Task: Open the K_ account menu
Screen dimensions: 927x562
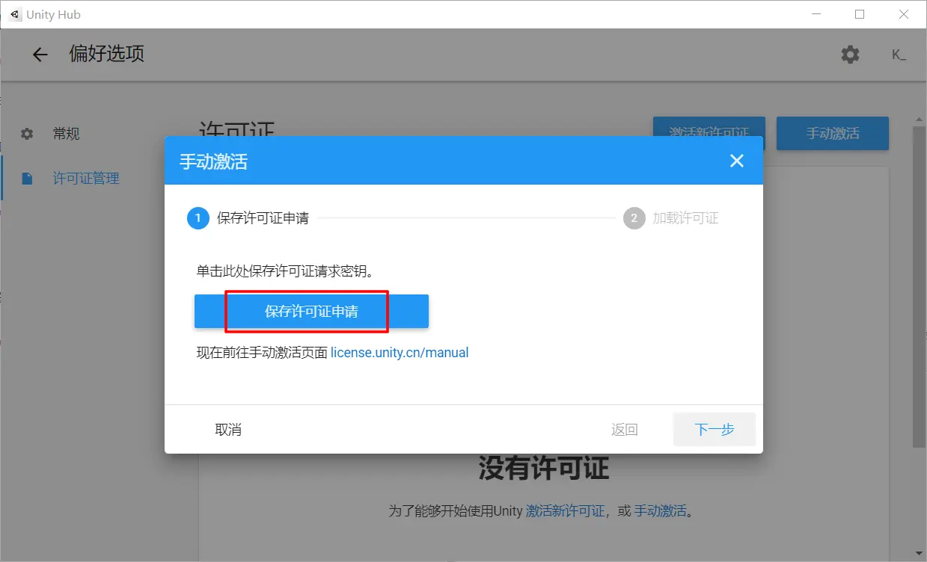Action: (x=899, y=55)
